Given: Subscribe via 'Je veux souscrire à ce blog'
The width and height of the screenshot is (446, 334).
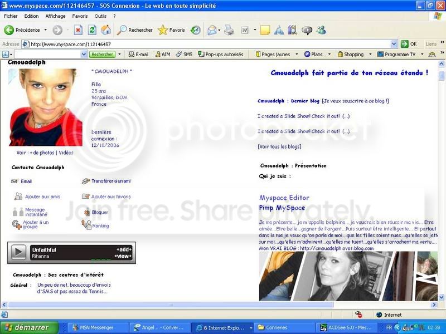Looking at the screenshot, I should pyautogui.click(x=355, y=101).
